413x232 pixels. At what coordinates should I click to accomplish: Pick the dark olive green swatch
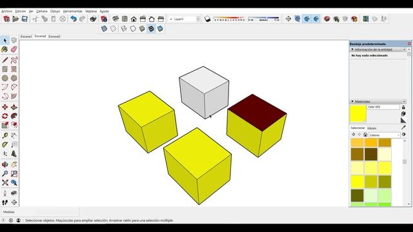(x=357, y=195)
